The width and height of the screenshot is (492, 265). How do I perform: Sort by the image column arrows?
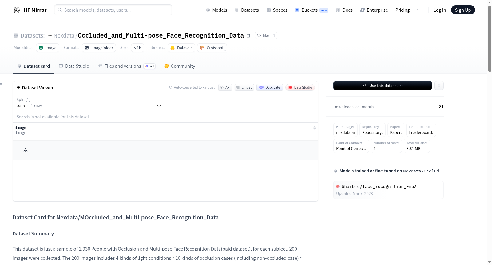pyautogui.click(x=315, y=128)
